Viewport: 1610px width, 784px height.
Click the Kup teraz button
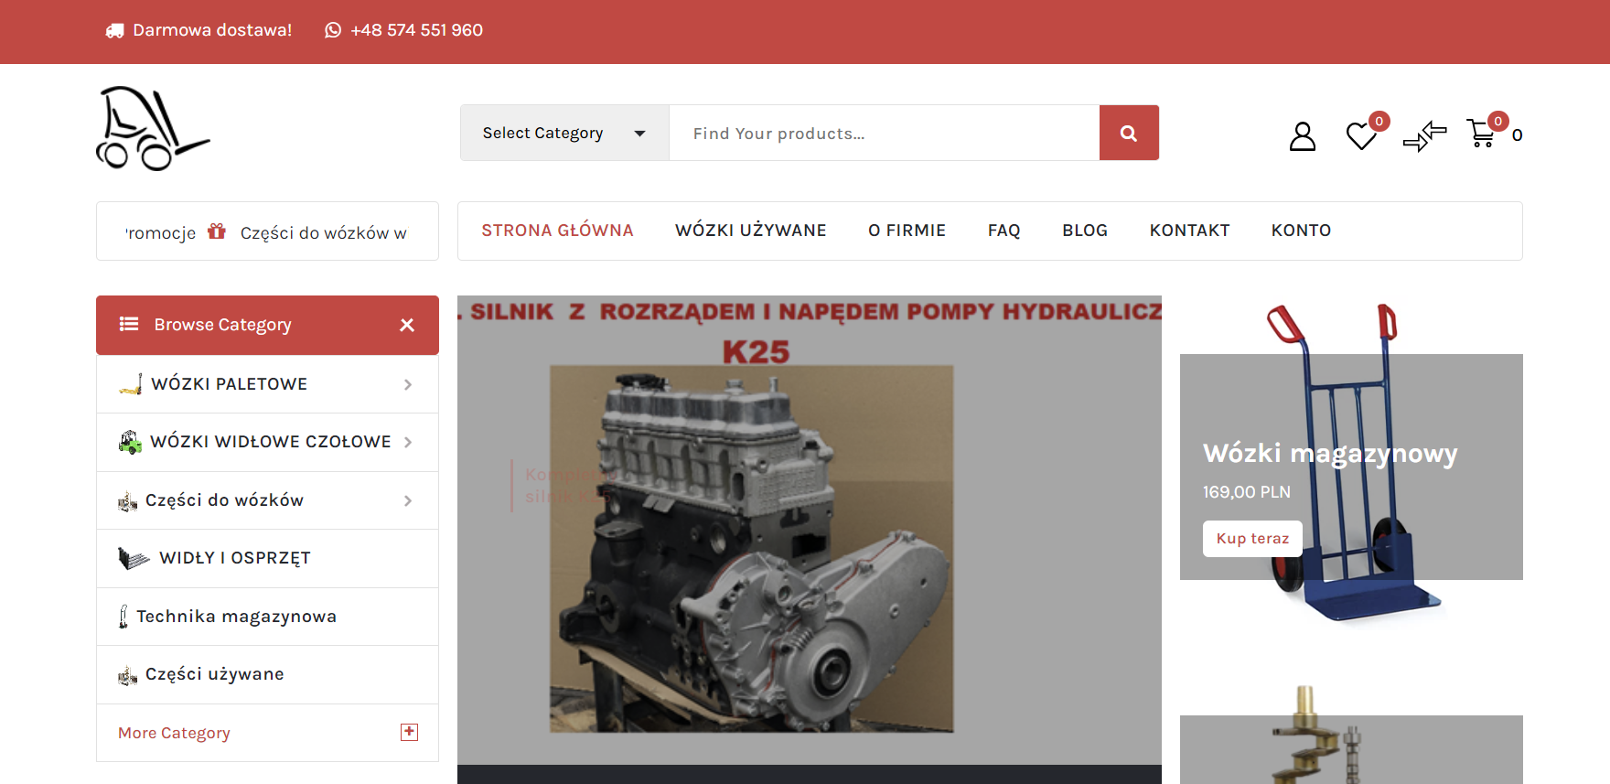click(x=1252, y=539)
